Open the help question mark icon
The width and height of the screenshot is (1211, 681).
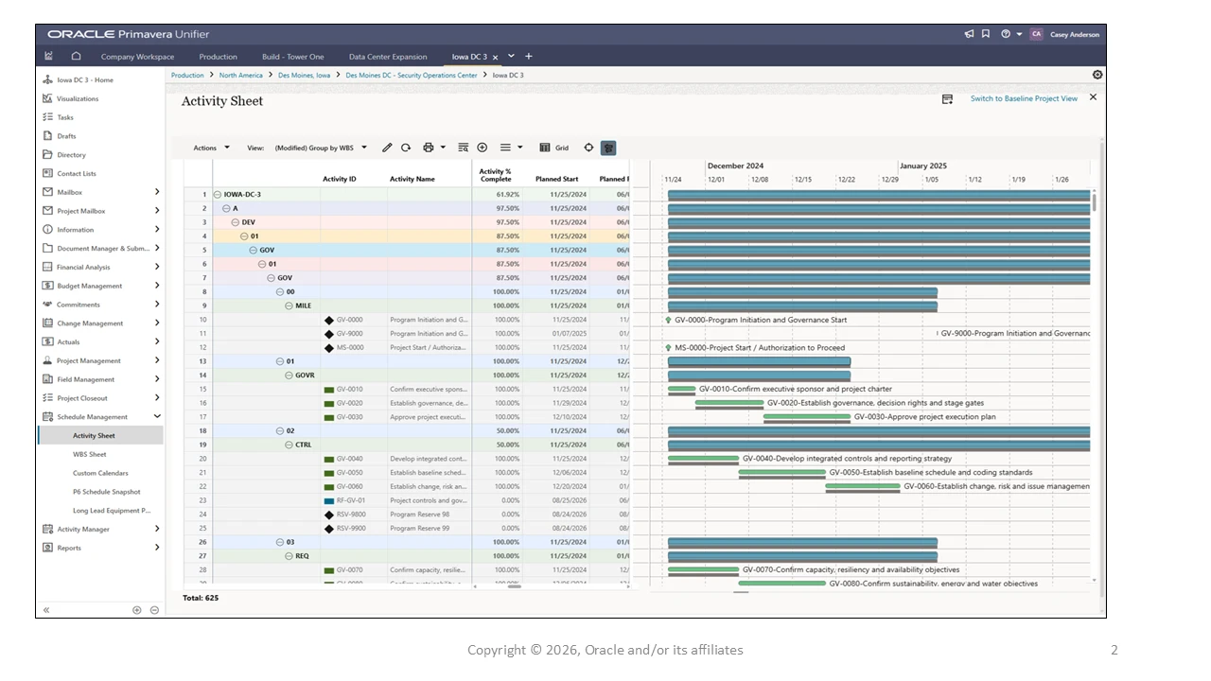(1006, 34)
